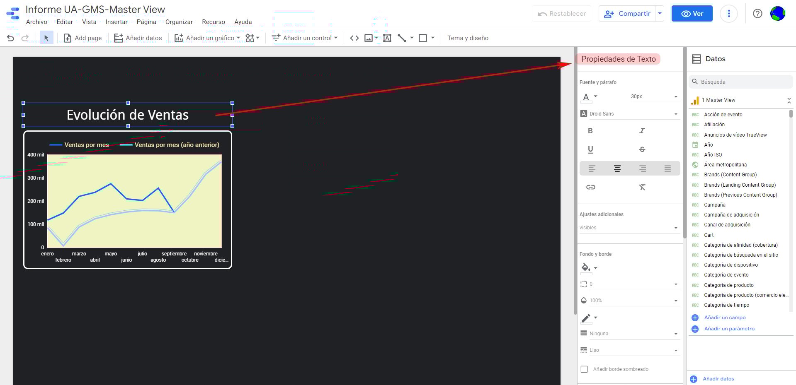This screenshot has width=796, height=385.
Task: Click the rectangle shape tool icon
Action: [x=423, y=38]
